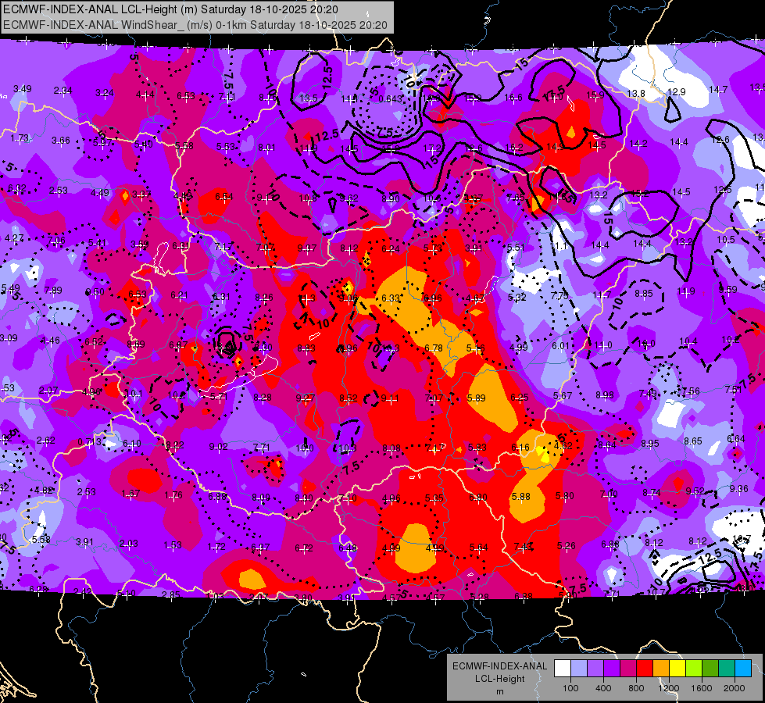The width and height of the screenshot is (765, 703).
Task: Click the legend title ECMWF-INDEX-ANAL
Action: point(499,666)
